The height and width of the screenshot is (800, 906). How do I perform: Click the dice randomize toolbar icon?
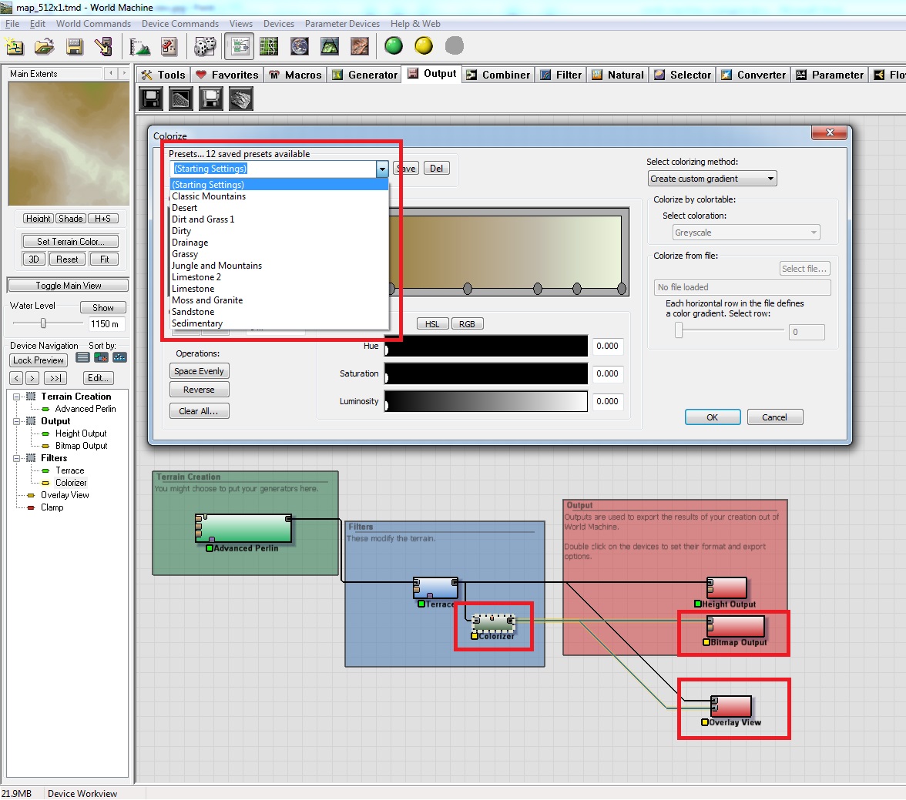(205, 46)
